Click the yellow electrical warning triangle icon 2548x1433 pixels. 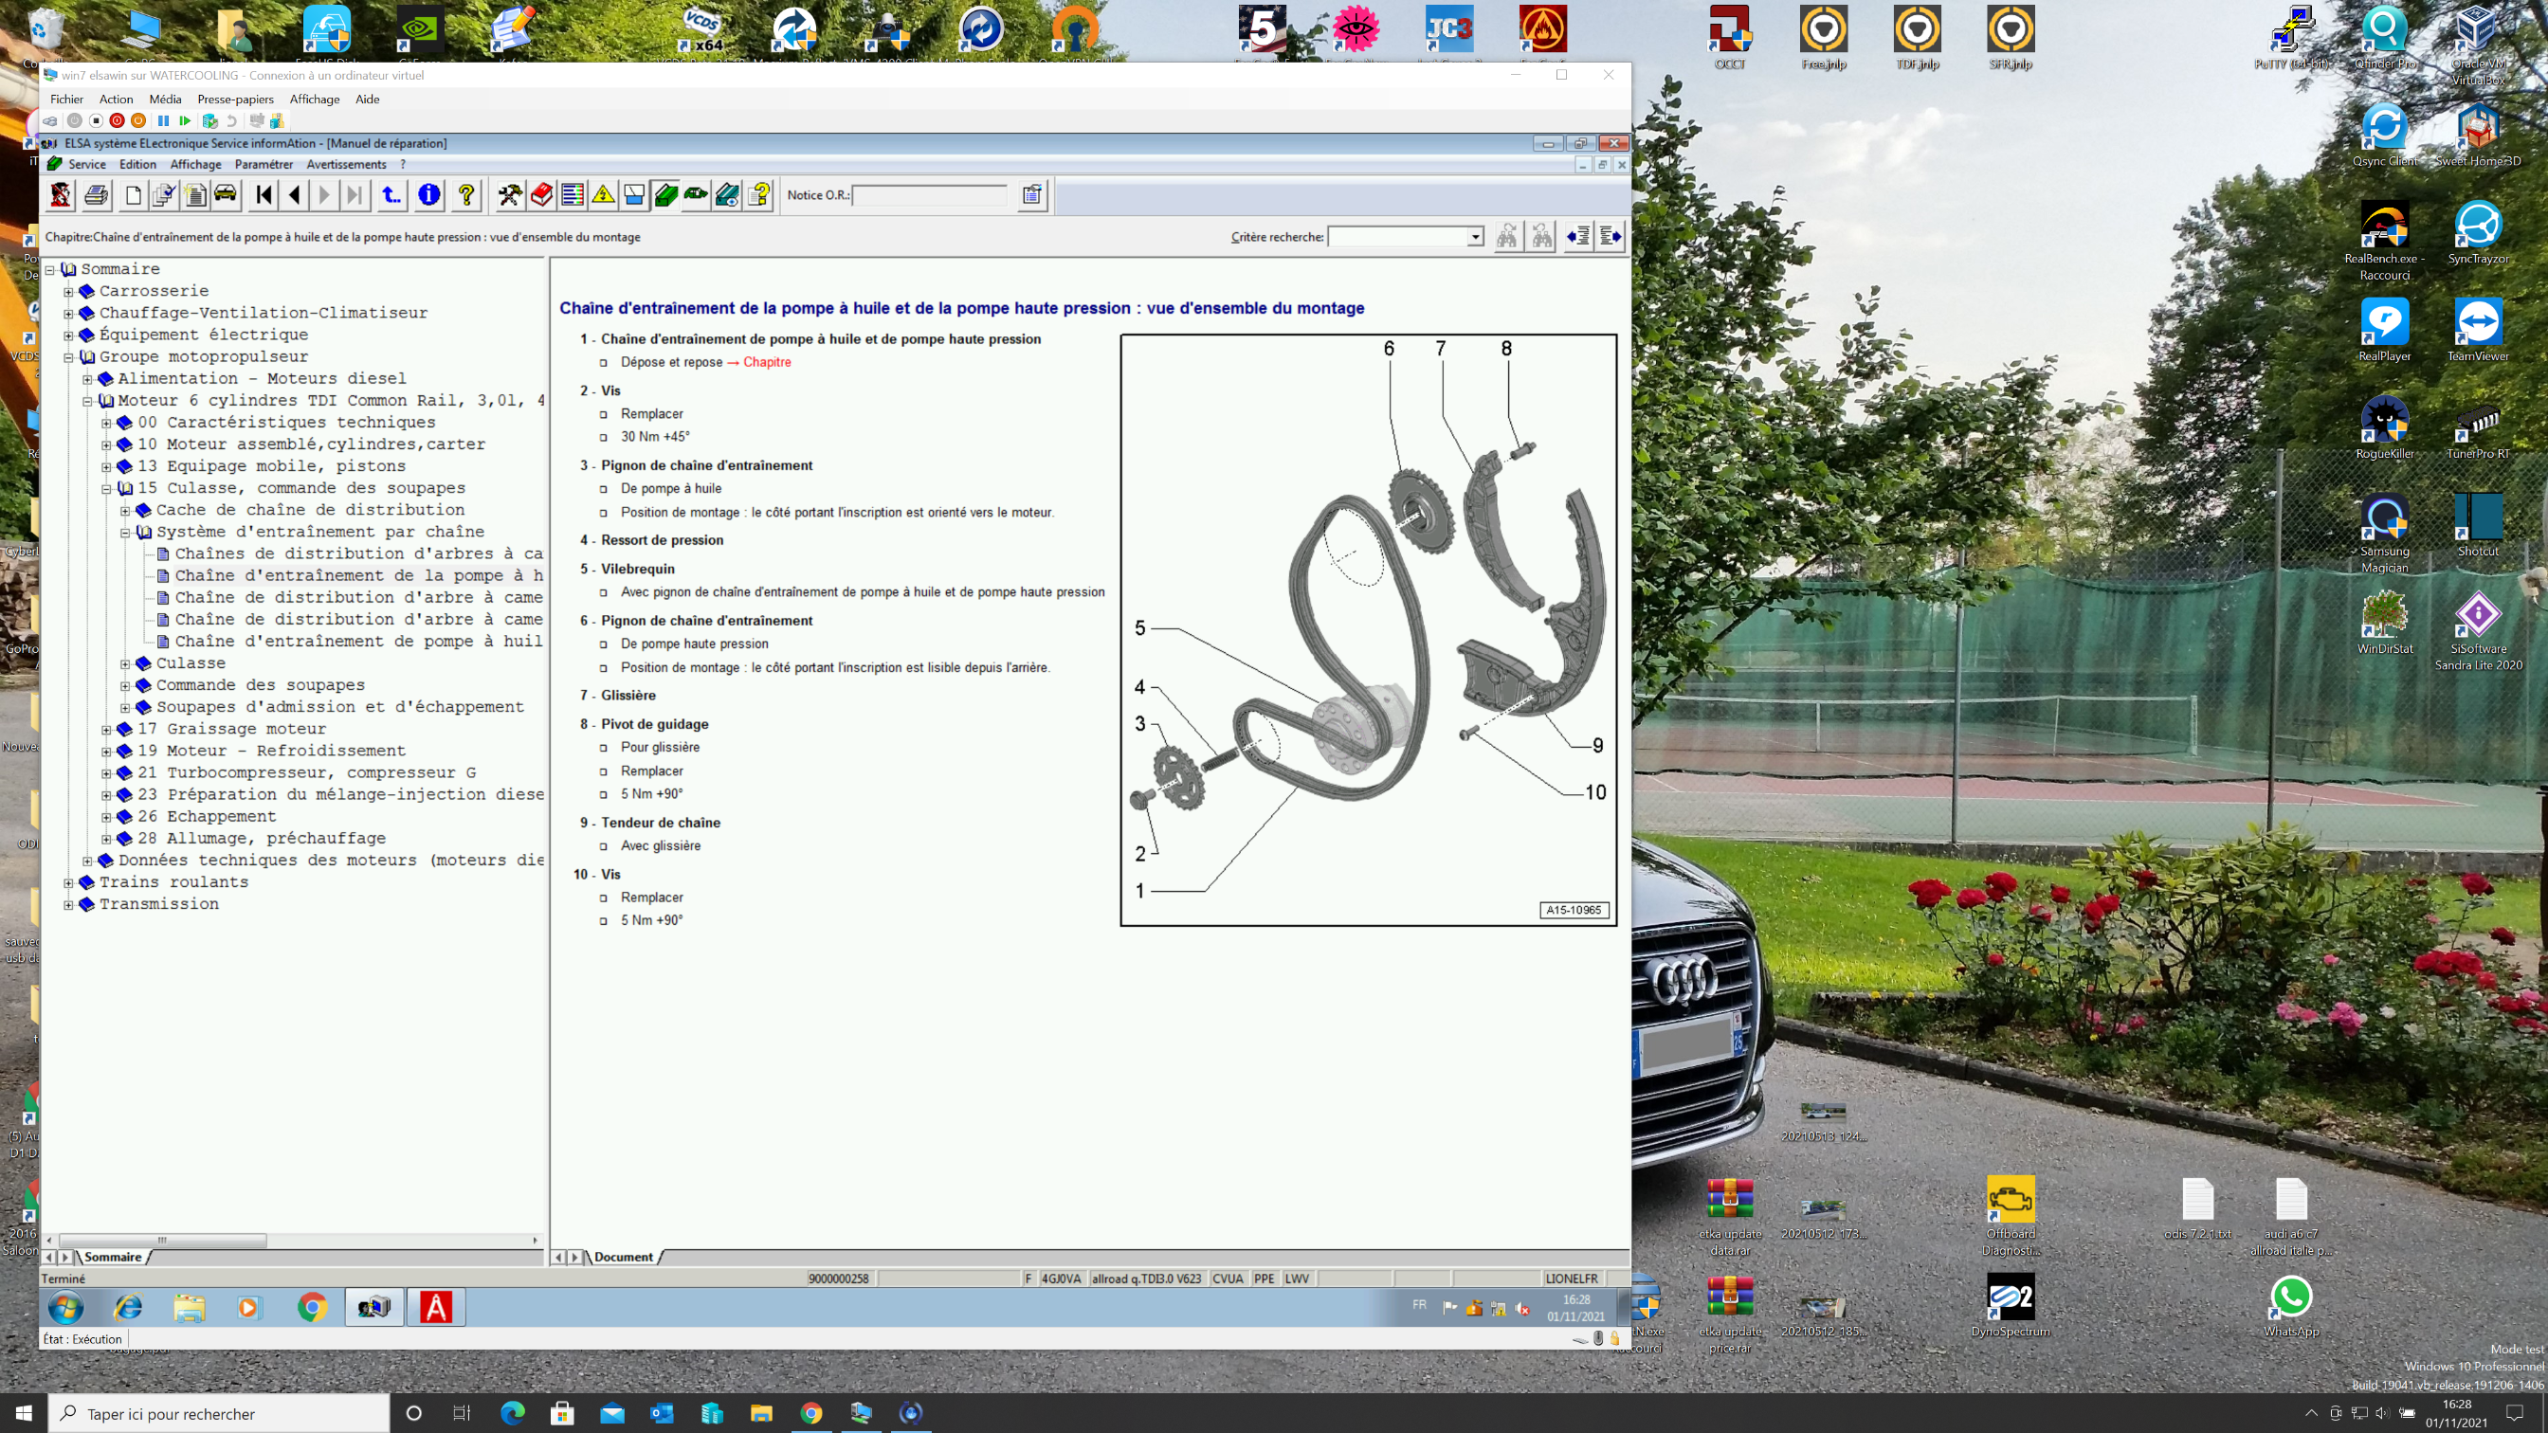point(604,195)
